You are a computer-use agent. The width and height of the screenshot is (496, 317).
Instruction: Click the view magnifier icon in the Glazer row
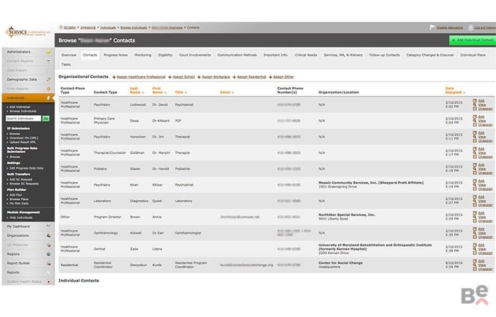coord(474,169)
